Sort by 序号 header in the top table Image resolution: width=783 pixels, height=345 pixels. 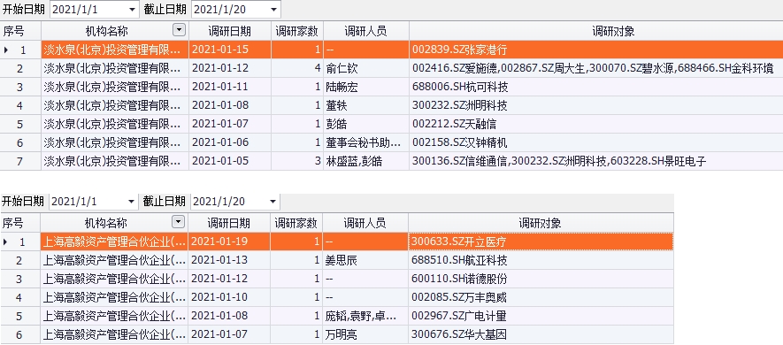pos(20,31)
